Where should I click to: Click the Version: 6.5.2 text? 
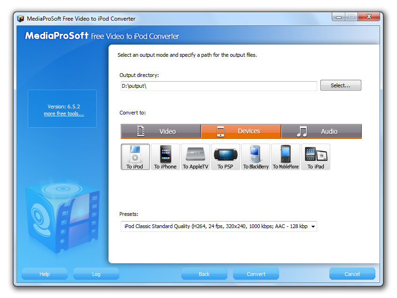click(x=64, y=107)
